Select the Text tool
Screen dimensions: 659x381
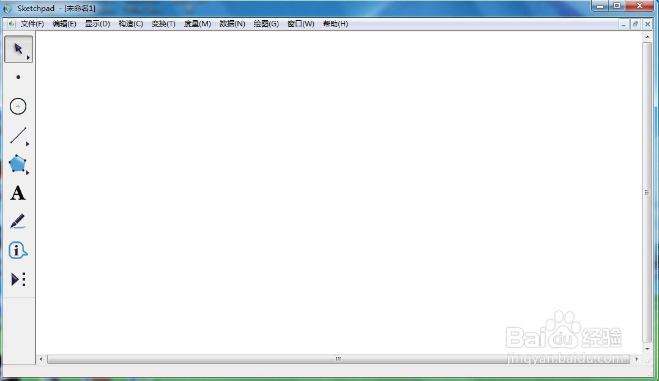(x=18, y=193)
